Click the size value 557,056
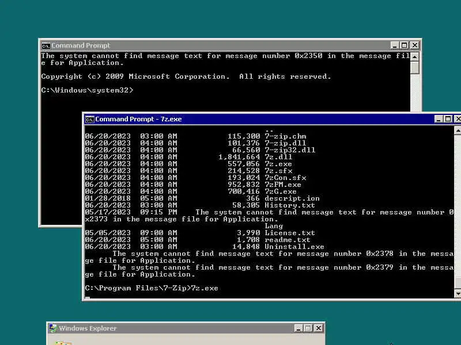 click(x=244, y=164)
